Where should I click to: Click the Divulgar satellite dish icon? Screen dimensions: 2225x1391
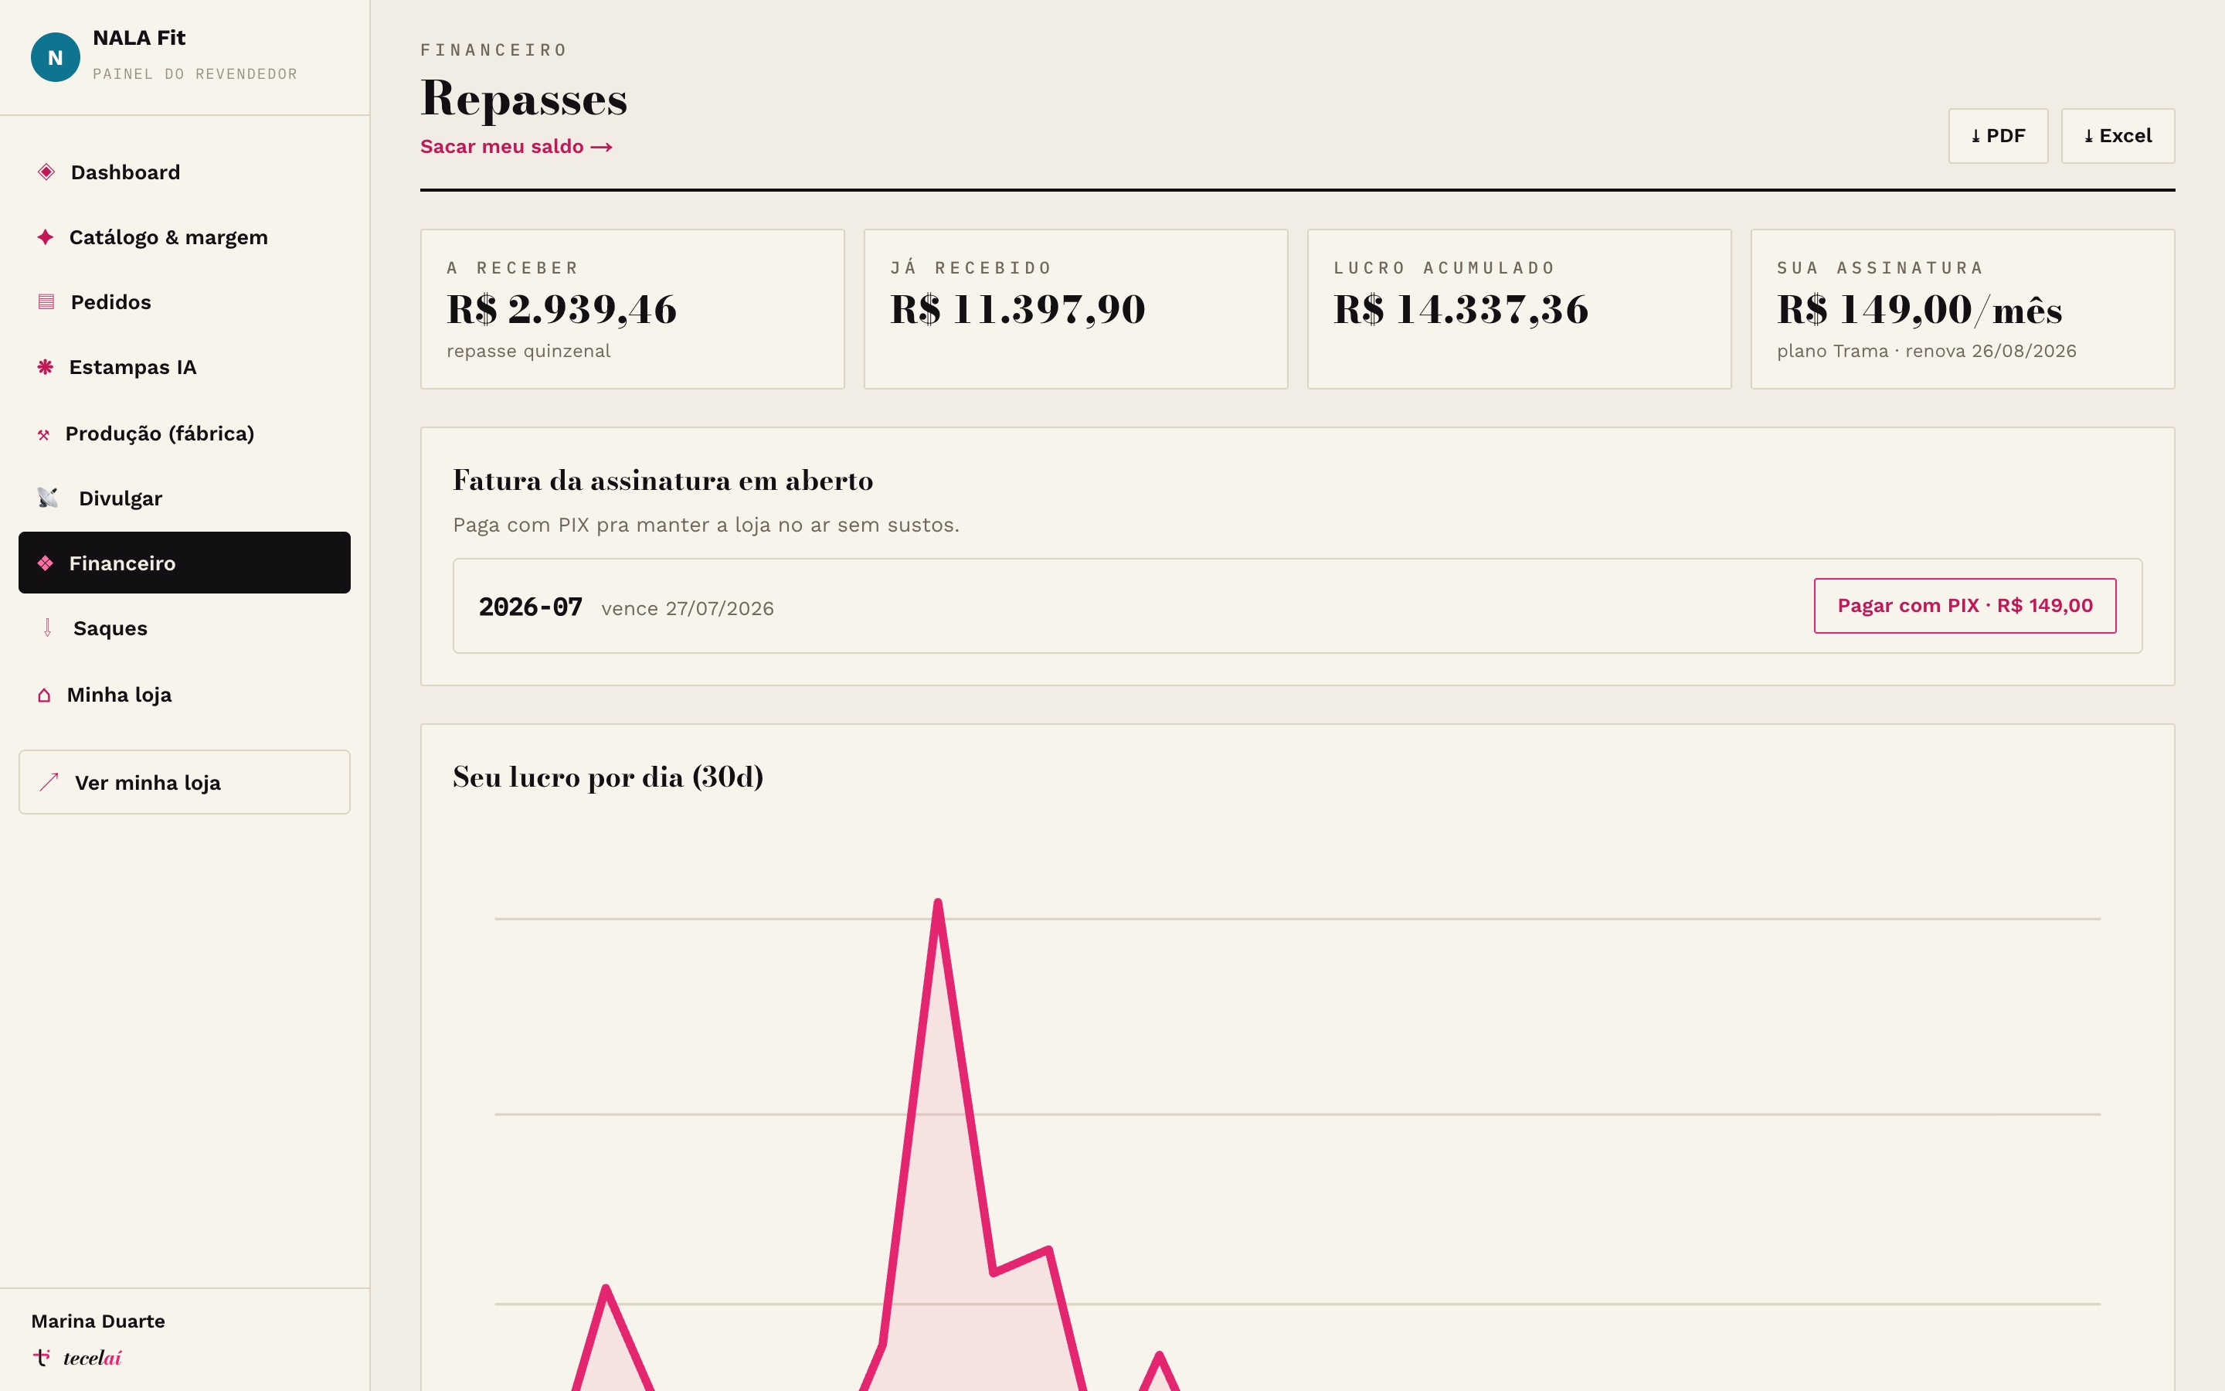[48, 498]
